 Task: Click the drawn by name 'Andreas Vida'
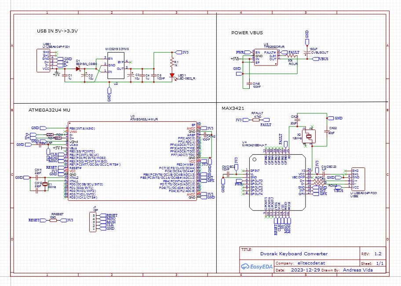tap(358, 270)
